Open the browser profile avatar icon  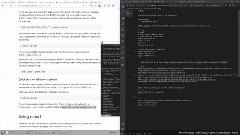point(113,6)
